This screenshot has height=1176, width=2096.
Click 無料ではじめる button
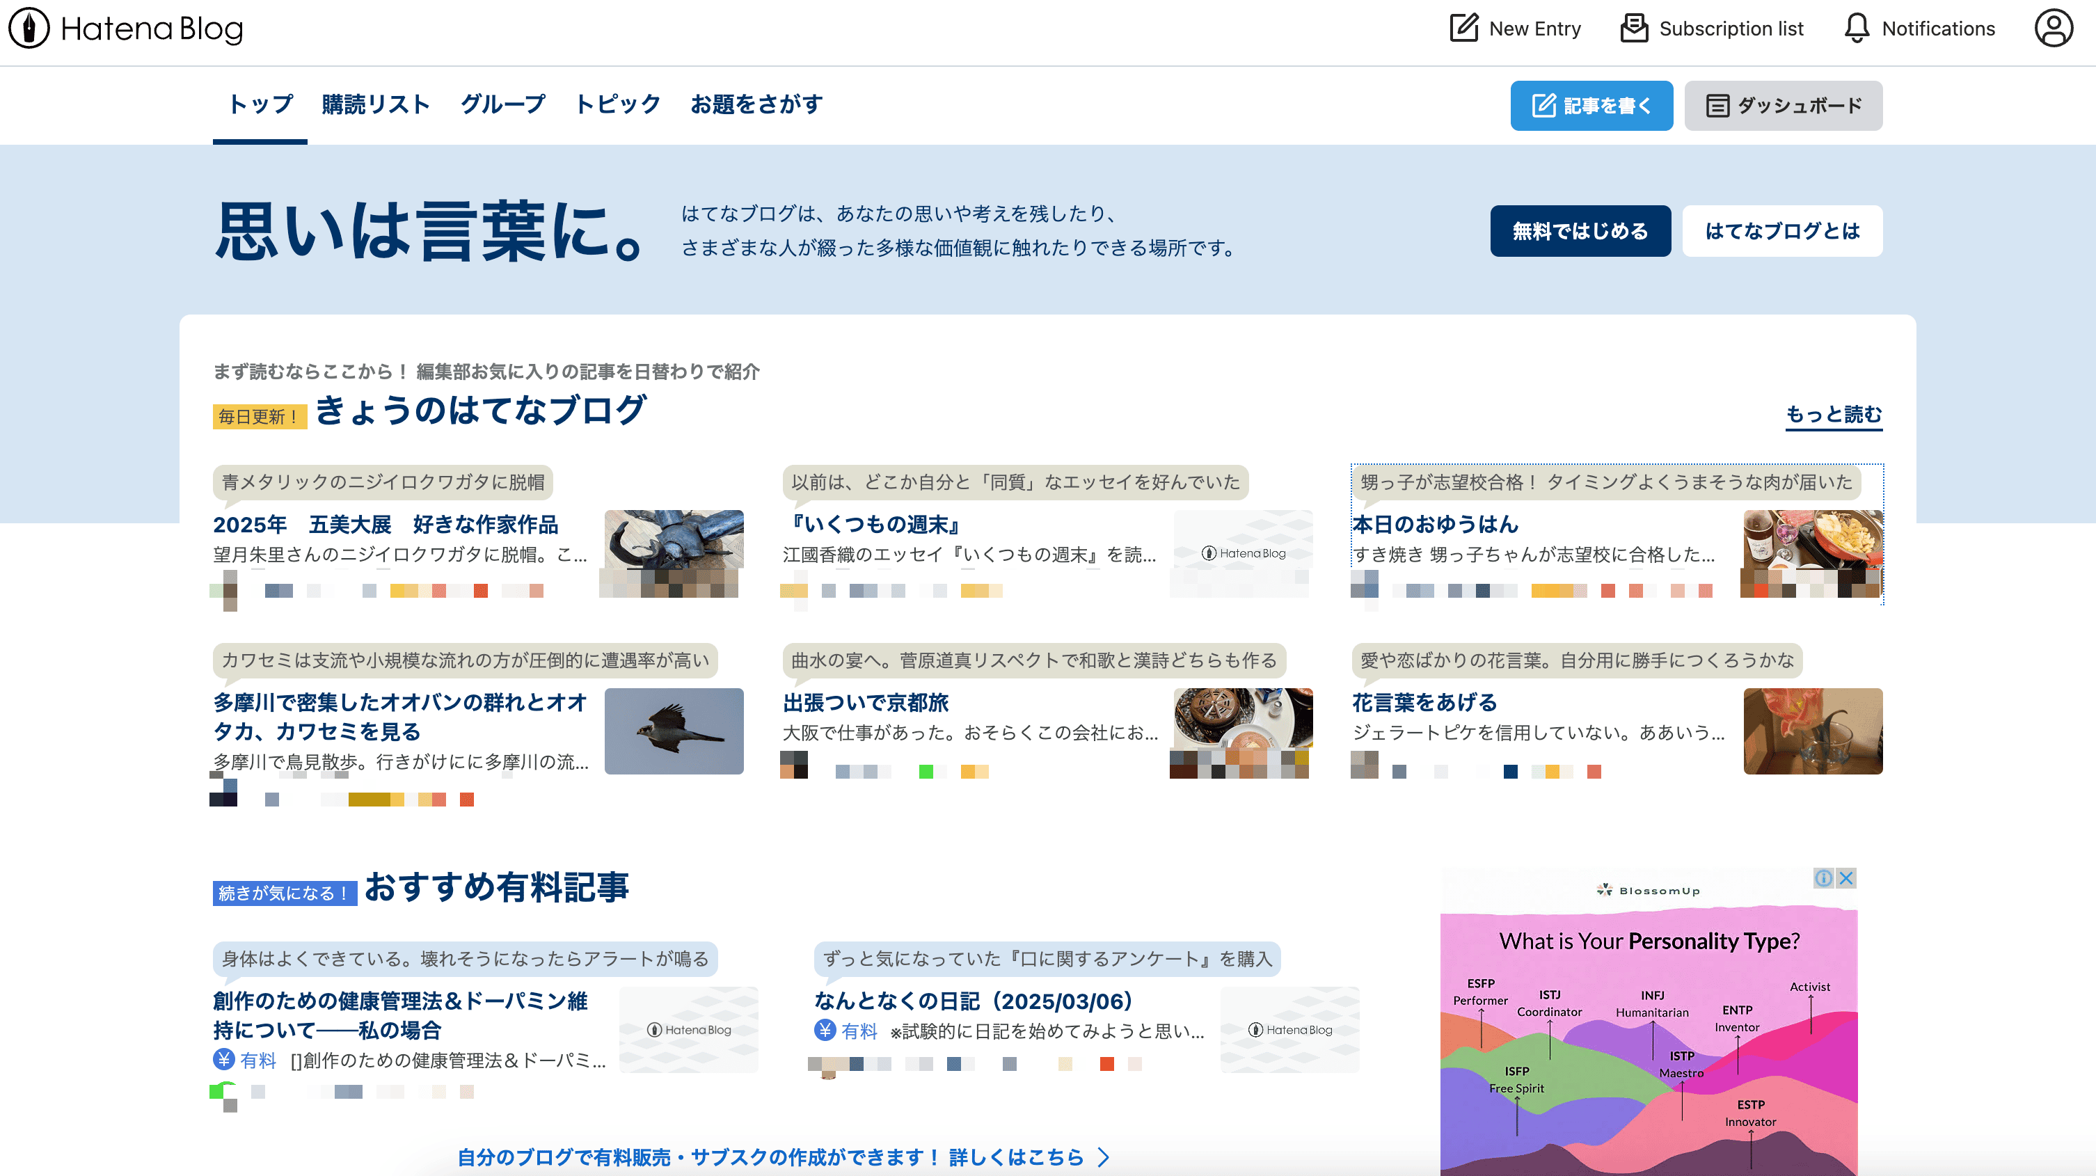(1580, 231)
